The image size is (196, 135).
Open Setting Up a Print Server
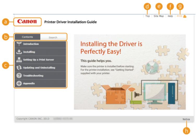tap(40, 60)
